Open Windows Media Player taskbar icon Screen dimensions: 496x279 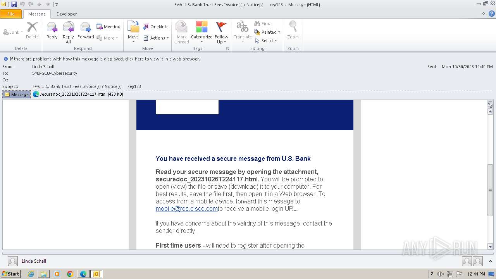[57, 274]
